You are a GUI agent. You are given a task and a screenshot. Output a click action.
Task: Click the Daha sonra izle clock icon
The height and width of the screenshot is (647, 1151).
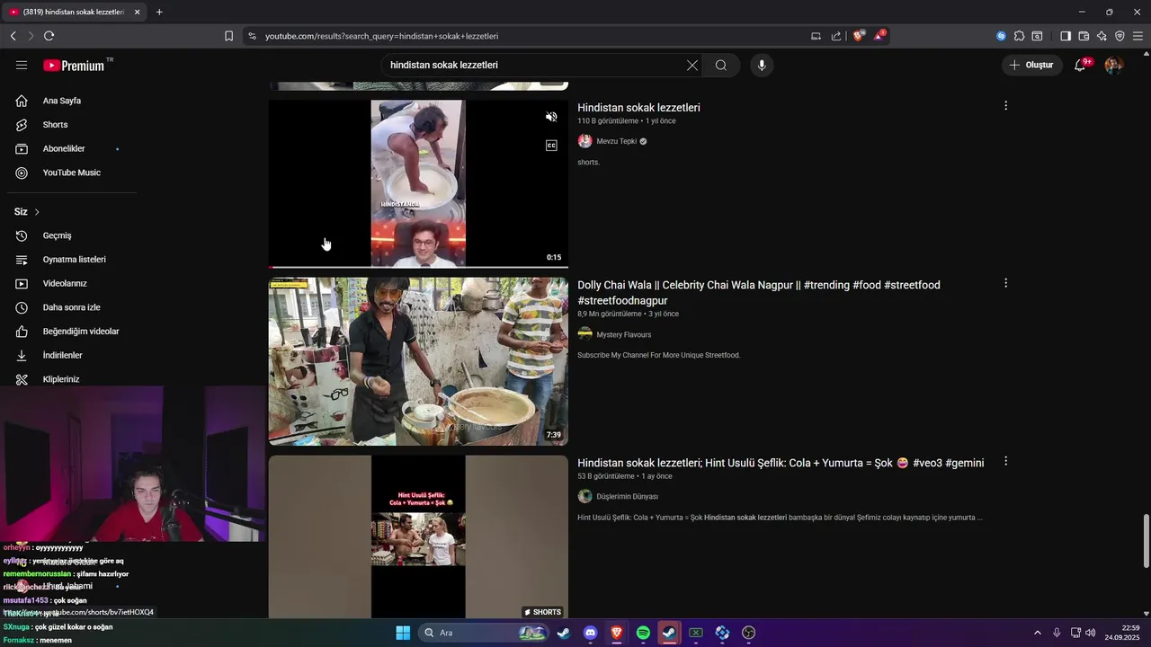[22, 307]
